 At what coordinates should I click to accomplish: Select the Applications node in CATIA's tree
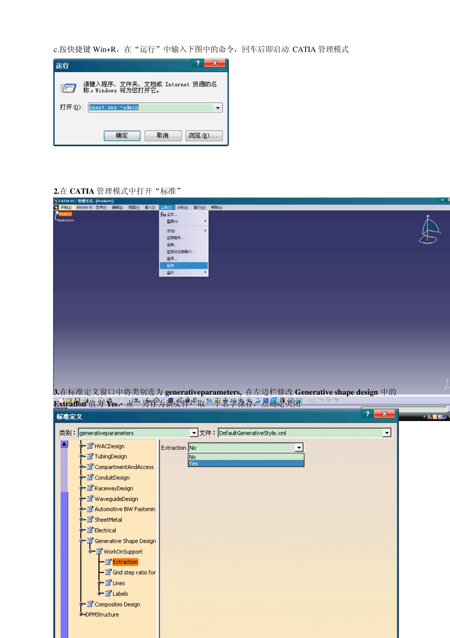pos(65,220)
